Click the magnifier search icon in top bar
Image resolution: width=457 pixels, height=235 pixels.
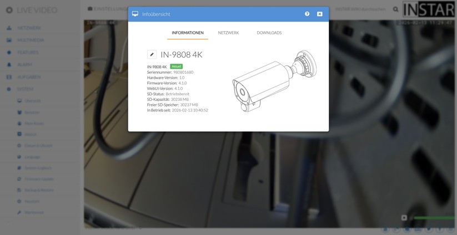coord(395,9)
